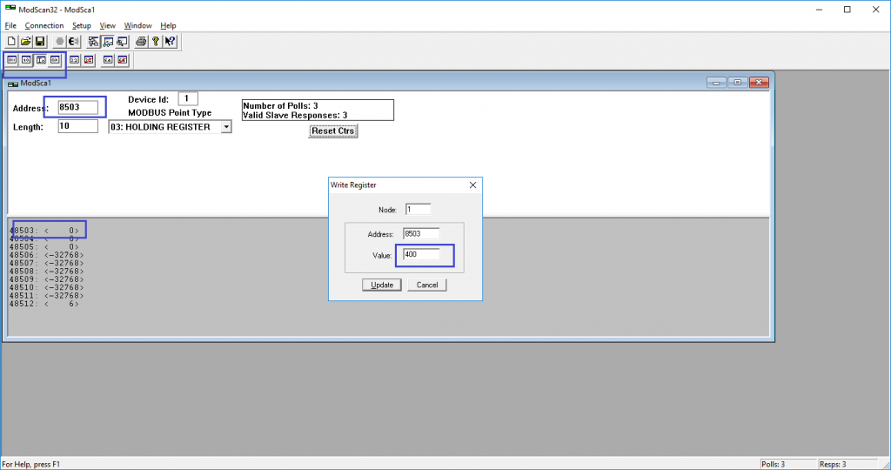Switch display format to hexadecimal

(55, 60)
